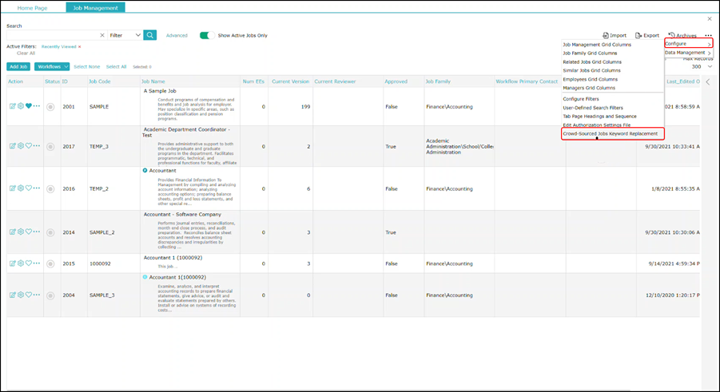Open Max Records 300 dropdown

(702, 66)
